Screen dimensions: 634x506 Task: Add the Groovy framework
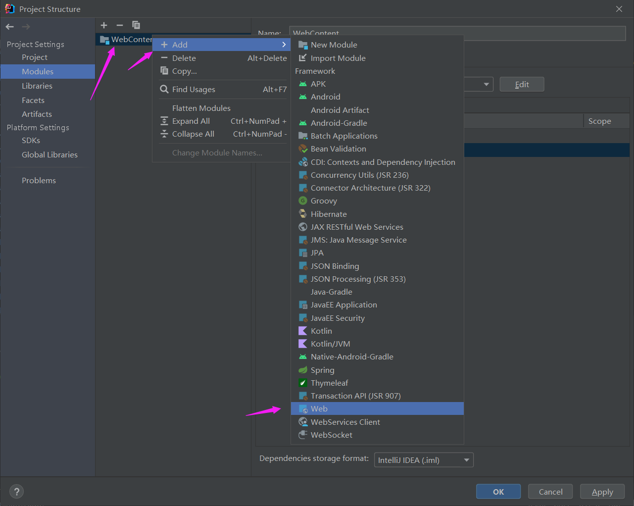[377, 201]
